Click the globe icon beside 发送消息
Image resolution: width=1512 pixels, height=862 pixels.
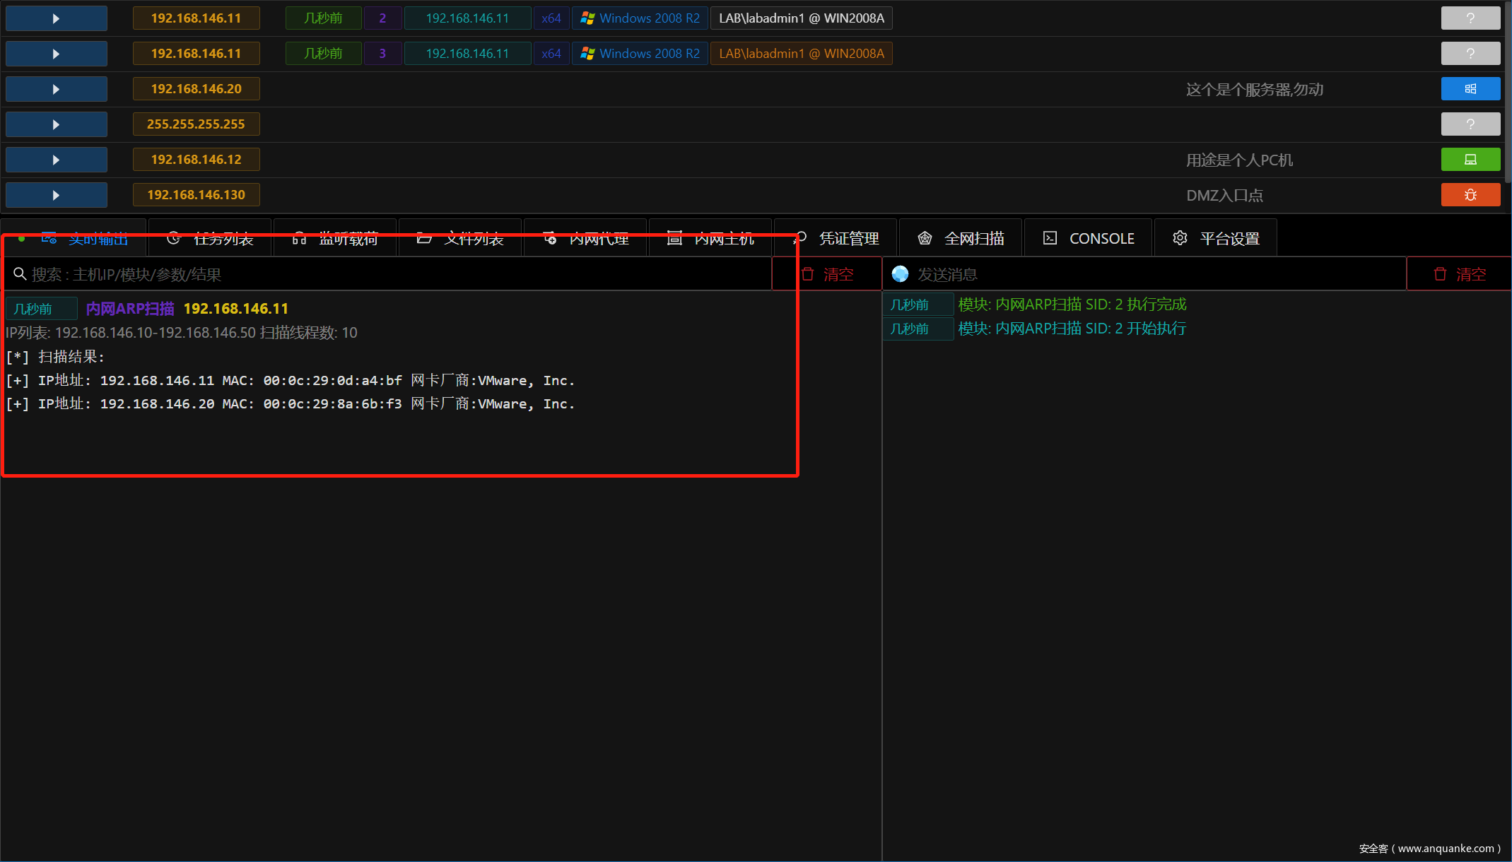pyautogui.click(x=900, y=274)
